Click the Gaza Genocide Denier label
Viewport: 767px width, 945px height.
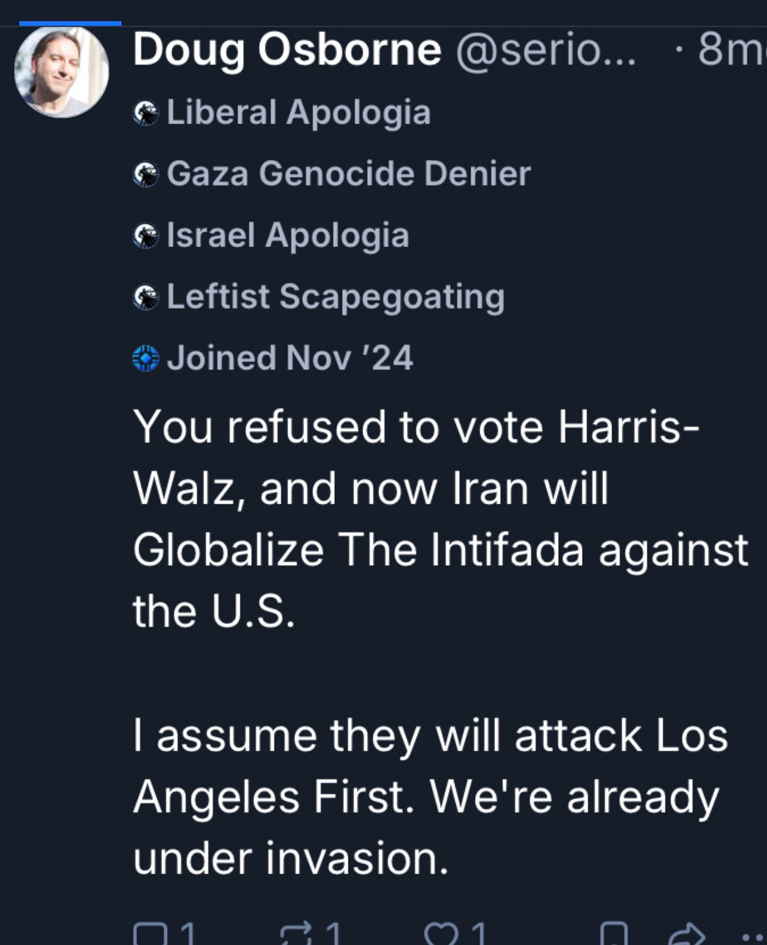coord(348,174)
